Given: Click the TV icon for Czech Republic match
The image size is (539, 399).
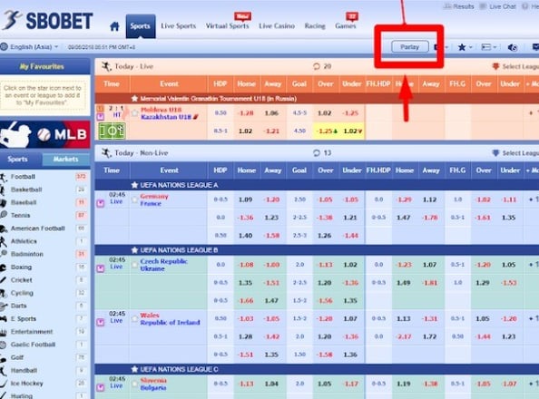Looking at the screenshot, I should click(101, 268).
